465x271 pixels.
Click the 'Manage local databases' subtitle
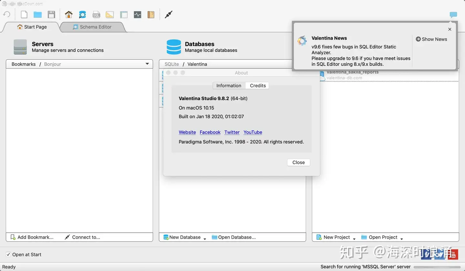[x=211, y=50]
